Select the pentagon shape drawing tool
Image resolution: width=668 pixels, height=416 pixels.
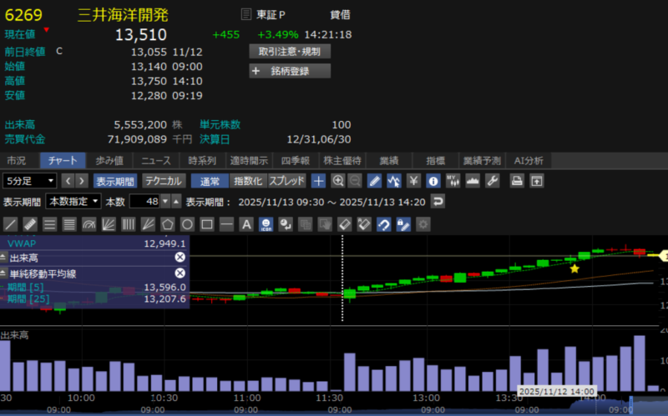(168, 223)
